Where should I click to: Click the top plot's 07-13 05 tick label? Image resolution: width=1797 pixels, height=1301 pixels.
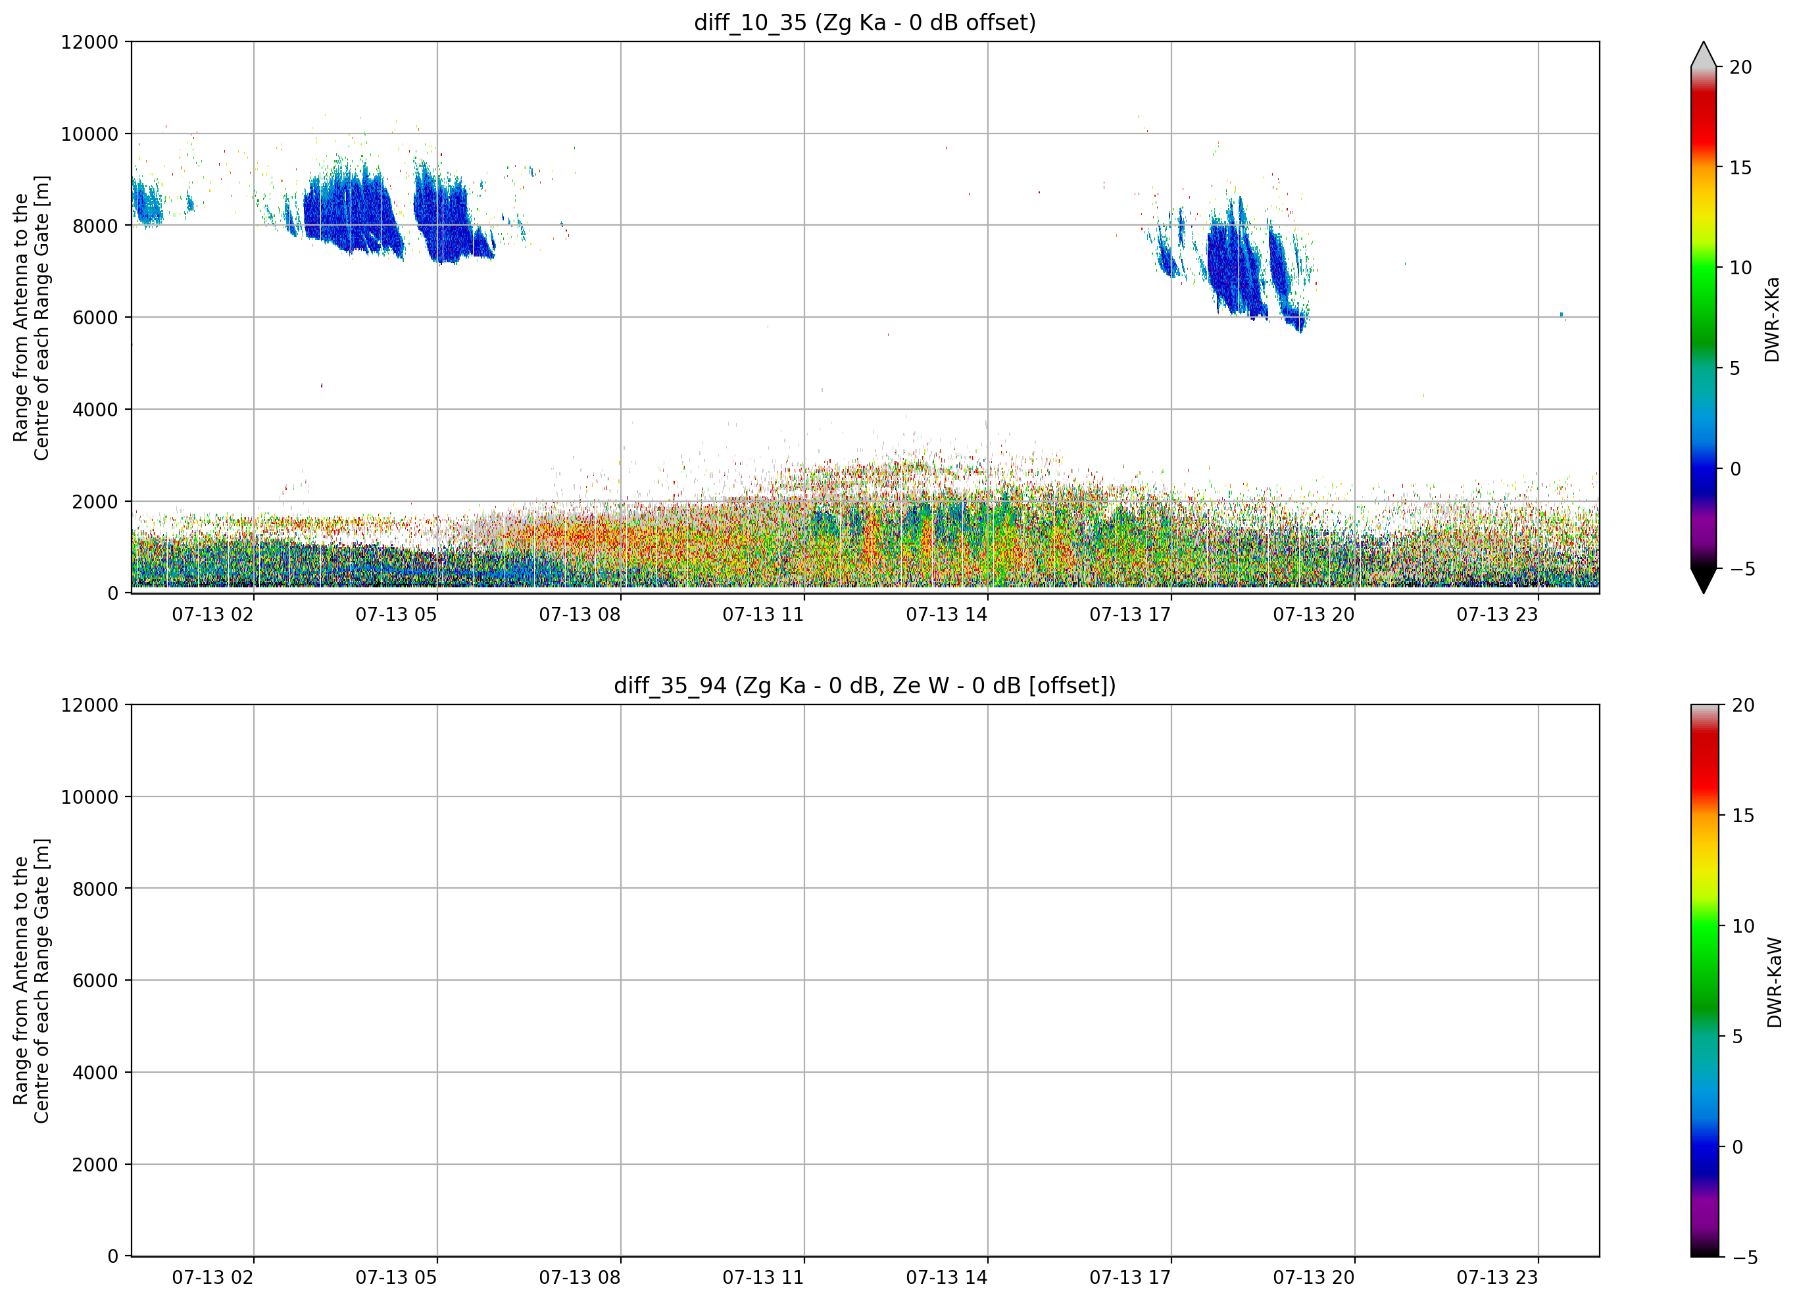(x=396, y=615)
